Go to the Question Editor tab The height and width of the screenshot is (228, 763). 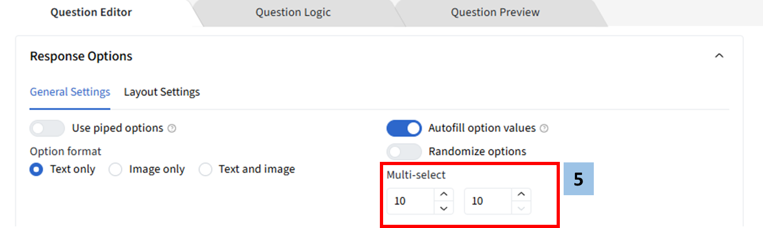point(91,12)
